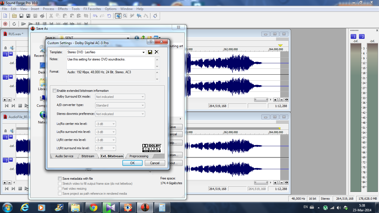Check Save project as path reference
The image size is (379, 213).
point(60,194)
